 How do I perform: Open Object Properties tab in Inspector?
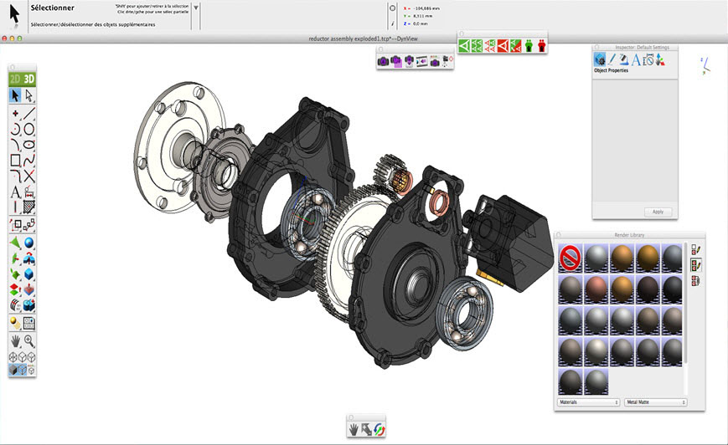[600, 59]
